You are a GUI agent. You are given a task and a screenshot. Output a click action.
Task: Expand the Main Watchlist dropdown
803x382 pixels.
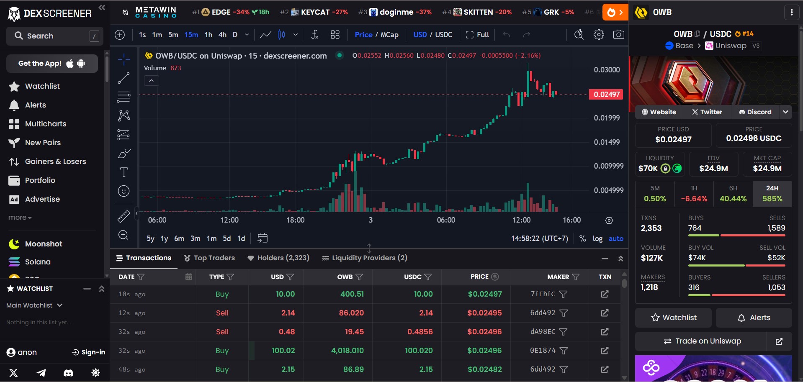click(34, 305)
